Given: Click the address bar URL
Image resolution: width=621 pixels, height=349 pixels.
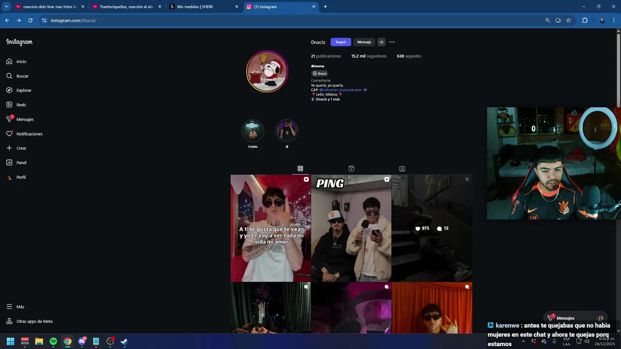Looking at the screenshot, I should point(73,20).
